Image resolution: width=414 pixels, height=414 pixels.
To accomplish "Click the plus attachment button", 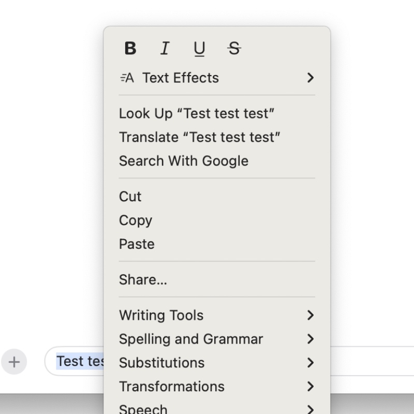I will tap(14, 362).
